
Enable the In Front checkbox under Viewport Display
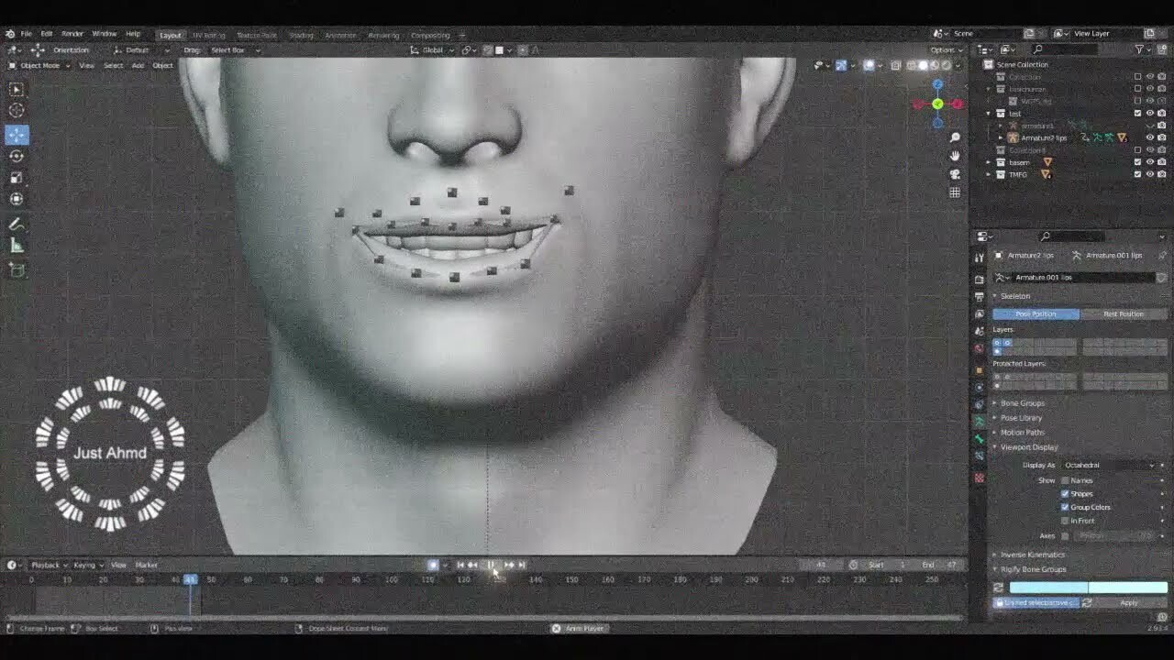click(1063, 521)
